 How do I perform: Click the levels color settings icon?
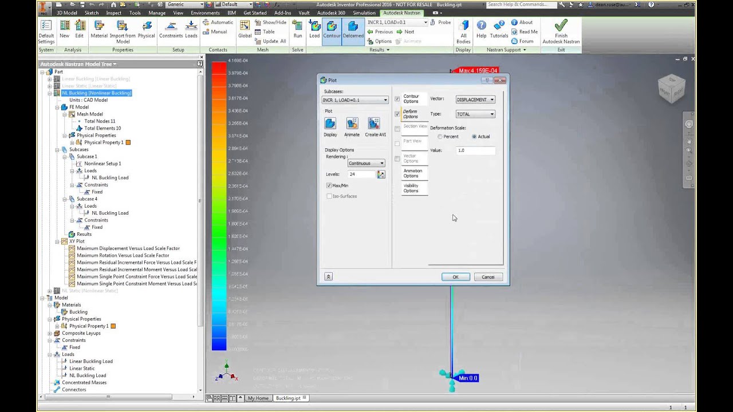[381, 174]
